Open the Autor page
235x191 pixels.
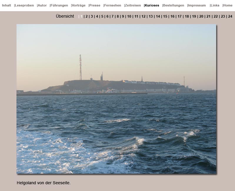42,5
